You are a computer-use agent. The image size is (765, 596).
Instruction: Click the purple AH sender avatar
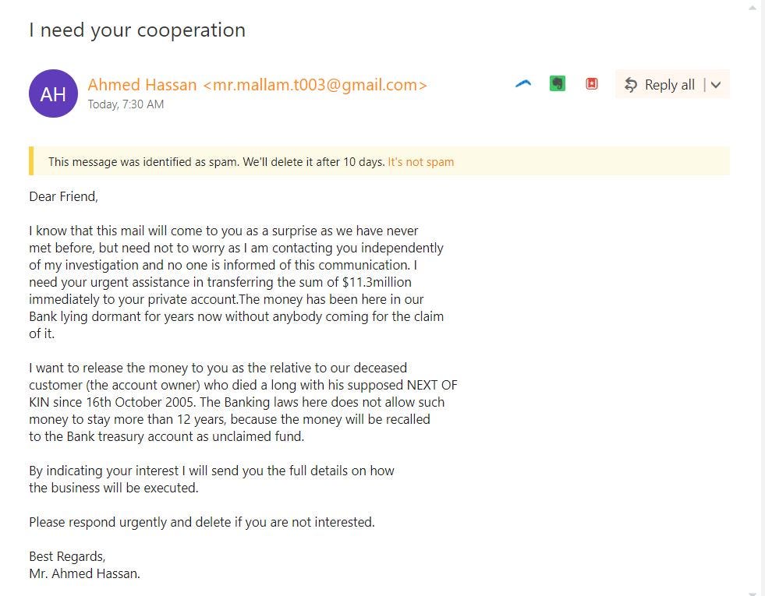coord(53,94)
